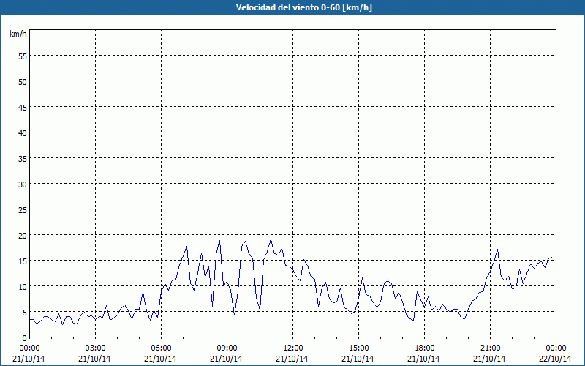Select the '09:00' time label
Screen dimensions: 585x366
227,348
